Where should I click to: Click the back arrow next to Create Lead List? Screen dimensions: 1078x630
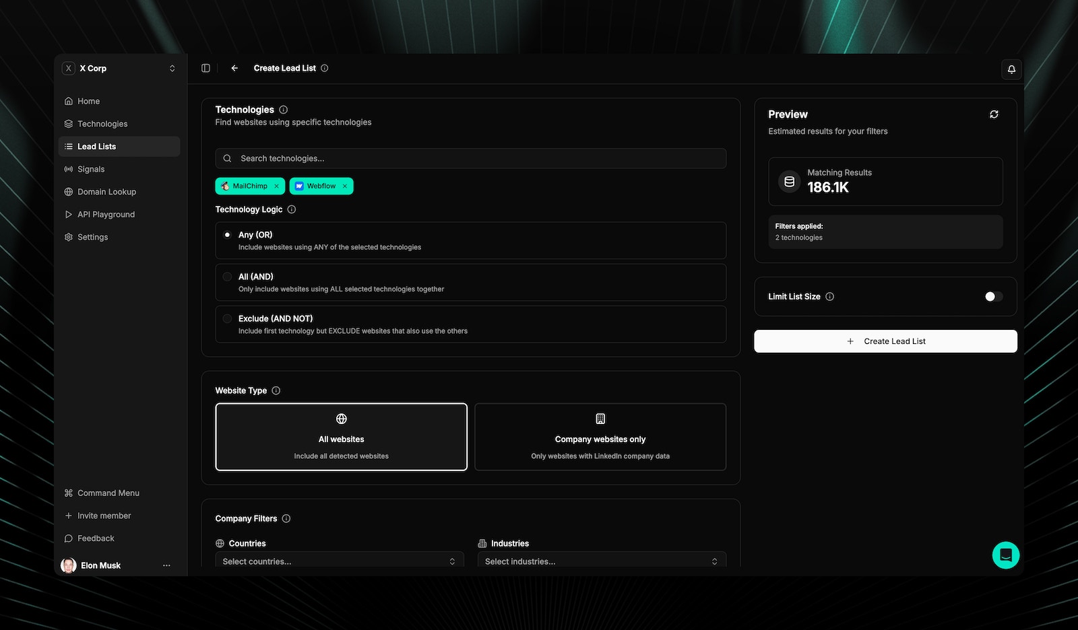[234, 68]
